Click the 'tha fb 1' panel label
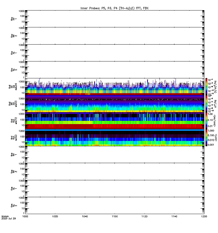Viewport: 218px width, 233px height. pos(14,53)
